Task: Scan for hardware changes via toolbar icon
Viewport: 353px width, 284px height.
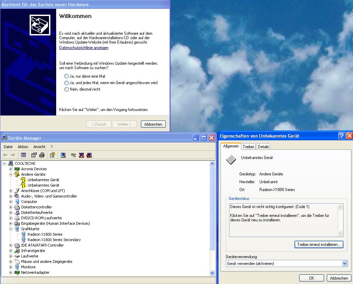Action: coord(63,155)
